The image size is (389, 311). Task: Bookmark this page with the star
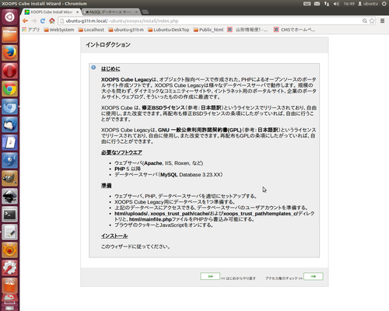pos(372,21)
